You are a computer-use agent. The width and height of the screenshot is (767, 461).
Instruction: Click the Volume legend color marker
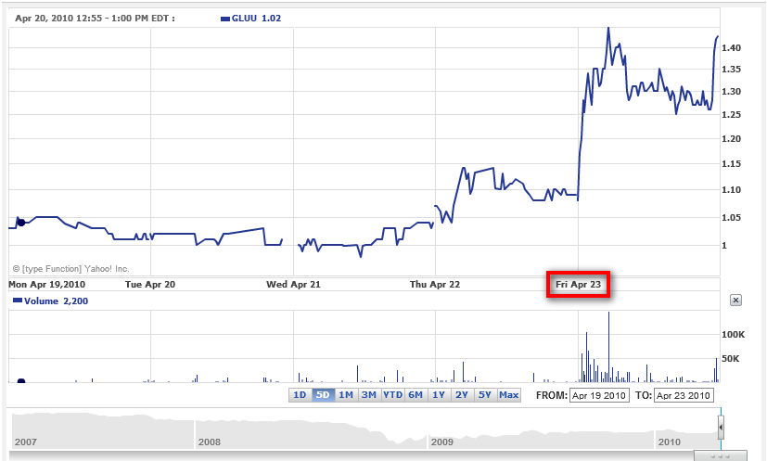[18, 301]
